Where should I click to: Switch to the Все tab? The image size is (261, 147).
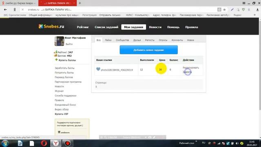point(99,40)
